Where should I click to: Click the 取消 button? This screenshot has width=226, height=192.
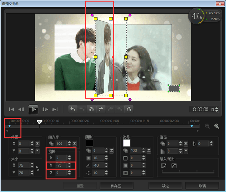pos(202,186)
